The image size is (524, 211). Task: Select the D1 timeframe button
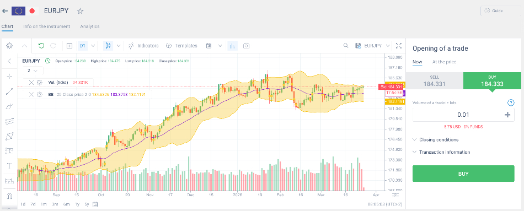pyautogui.click(x=82, y=46)
